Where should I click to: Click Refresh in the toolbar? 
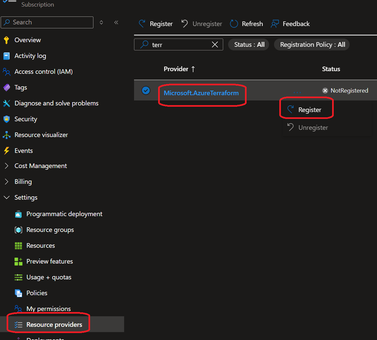[x=246, y=24]
